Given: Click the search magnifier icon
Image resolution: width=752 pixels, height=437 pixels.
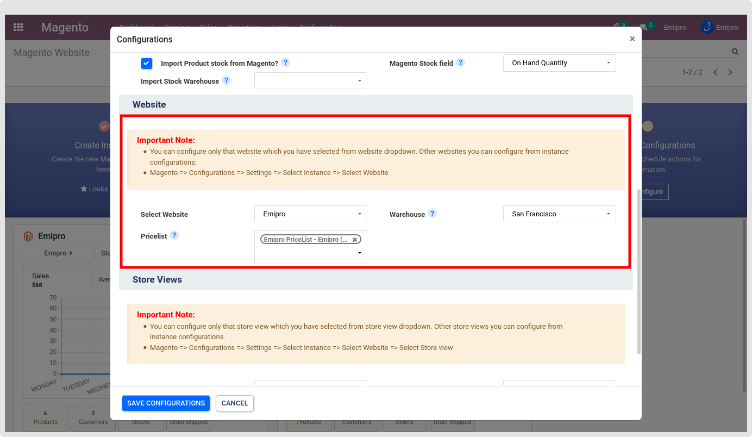Looking at the screenshot, I should click(735, 52).
